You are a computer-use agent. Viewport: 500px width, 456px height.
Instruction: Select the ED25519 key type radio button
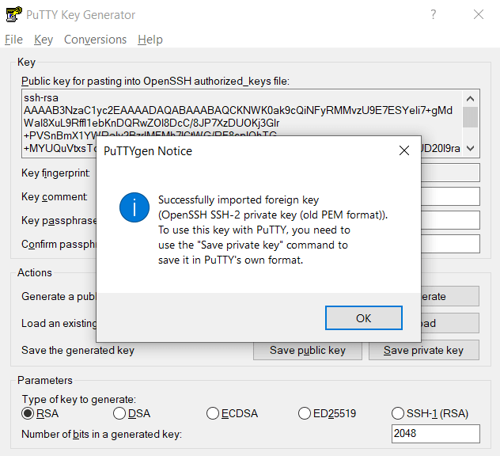click(305, 413)
